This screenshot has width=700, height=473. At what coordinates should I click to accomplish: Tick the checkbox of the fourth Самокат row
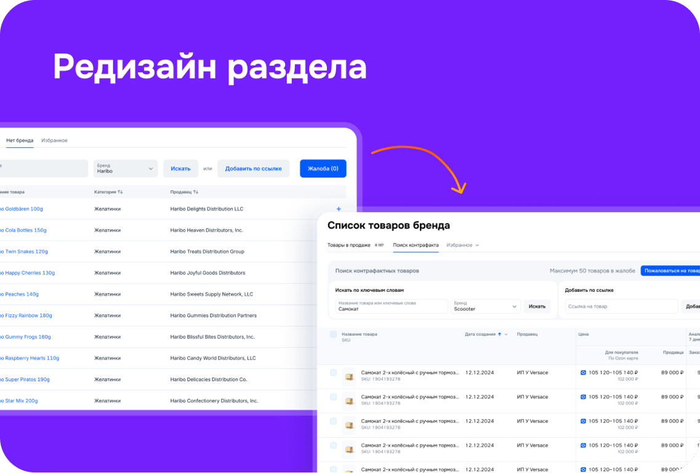point(333,445)
